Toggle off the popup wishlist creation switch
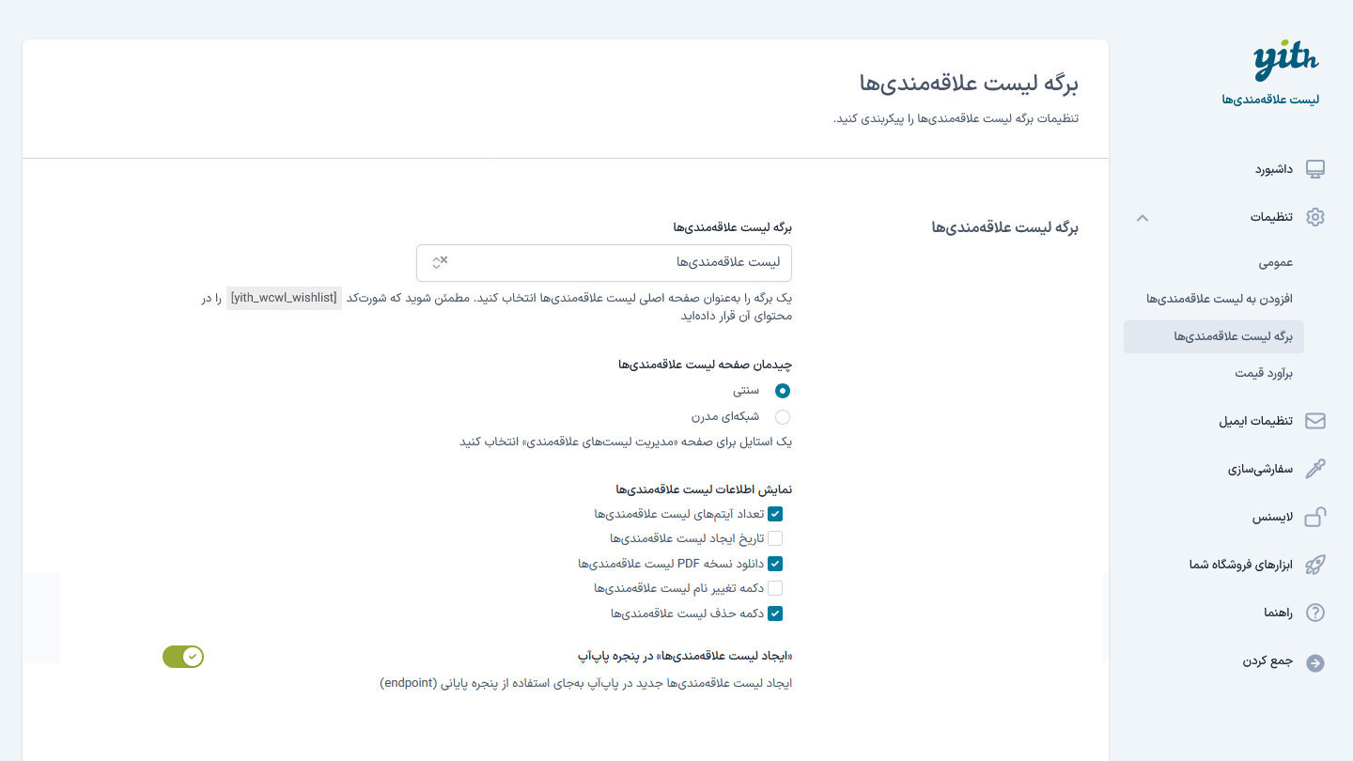Viewport: 1353px width, 761px height. (x=183, y=657)
